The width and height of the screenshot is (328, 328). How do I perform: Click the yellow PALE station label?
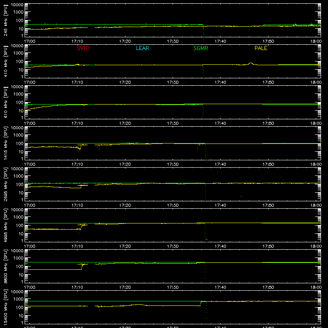click(261, 48)
